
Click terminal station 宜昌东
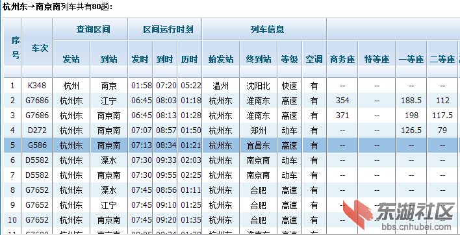pyautogui.click(x=258, y=145)
